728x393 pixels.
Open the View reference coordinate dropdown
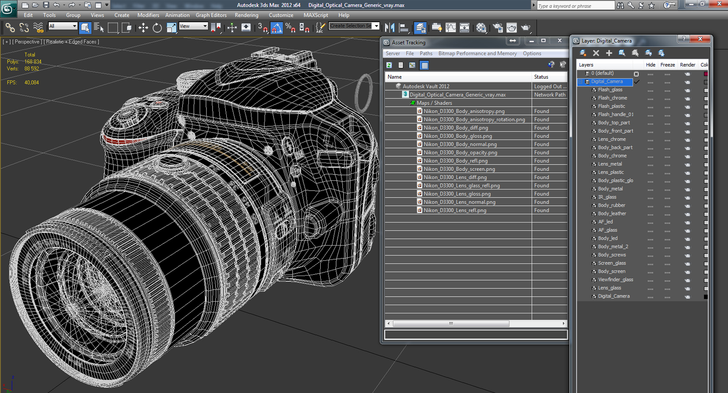pos(193,27)
